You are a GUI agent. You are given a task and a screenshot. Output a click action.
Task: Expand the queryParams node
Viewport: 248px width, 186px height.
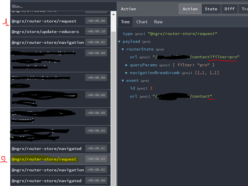coord(126,65)
